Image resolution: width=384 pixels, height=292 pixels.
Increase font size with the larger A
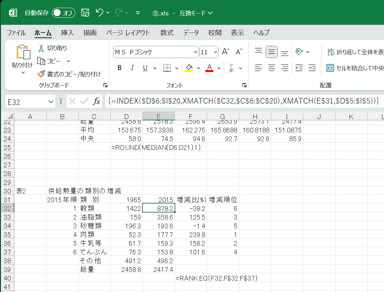(226, 52)
